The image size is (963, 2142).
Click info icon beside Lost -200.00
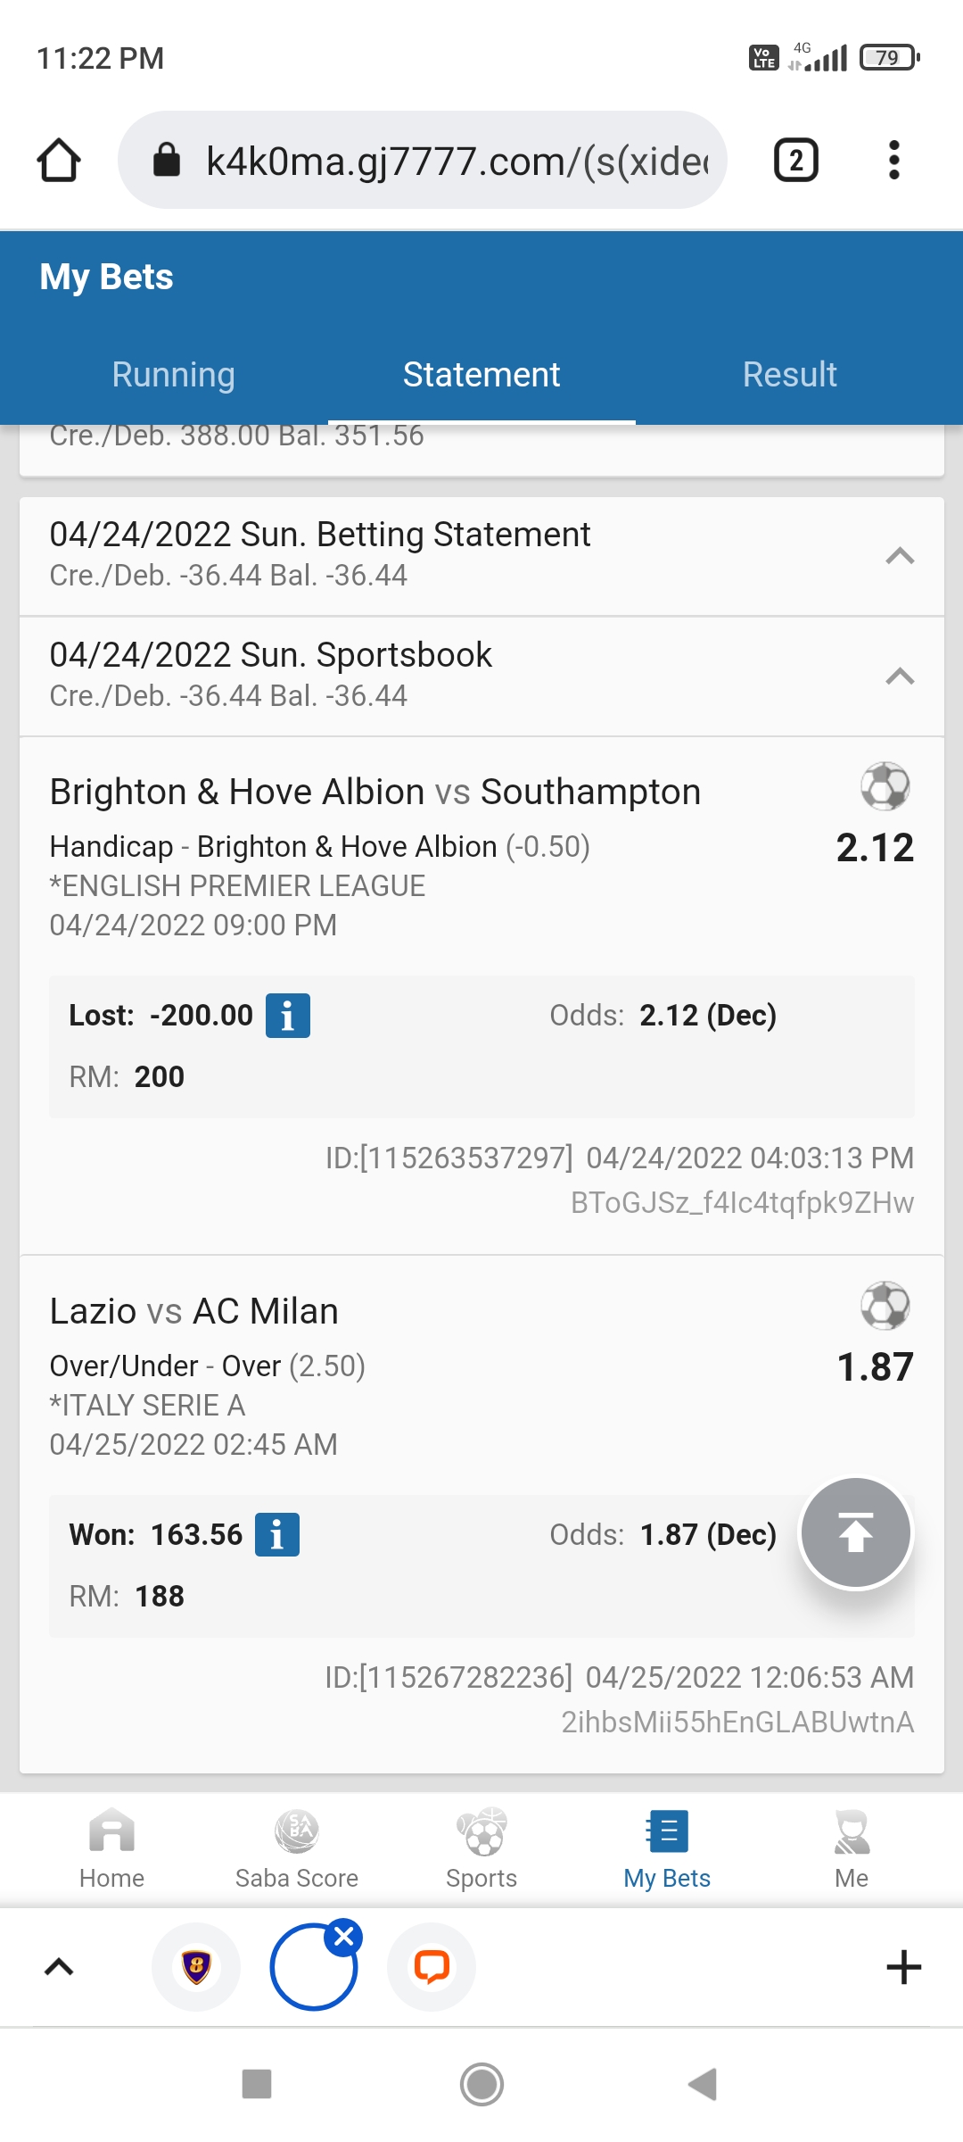pyautogui.click(x=287, y=1016)
